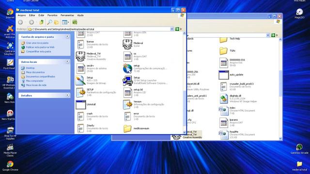Select auto_update in back window
Screen dimensions: 310x174
pyautogui.click(x=231, y=75)
